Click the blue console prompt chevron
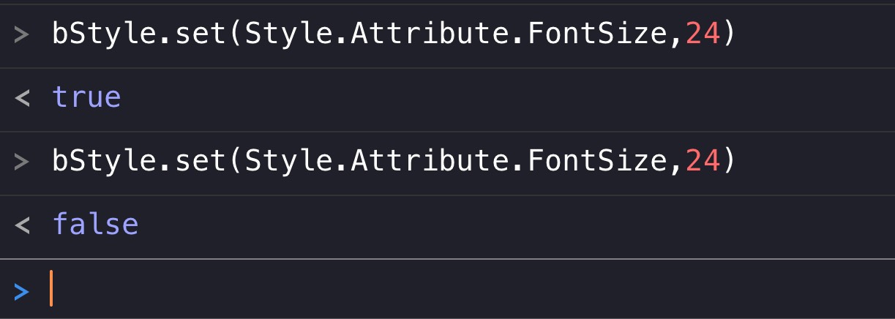This screenshot has height=319, width=895. pyautogui.click(x=21, y=290)
